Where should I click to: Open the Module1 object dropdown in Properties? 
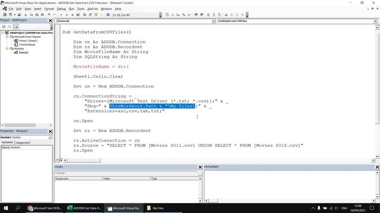(x=50, y=137)
